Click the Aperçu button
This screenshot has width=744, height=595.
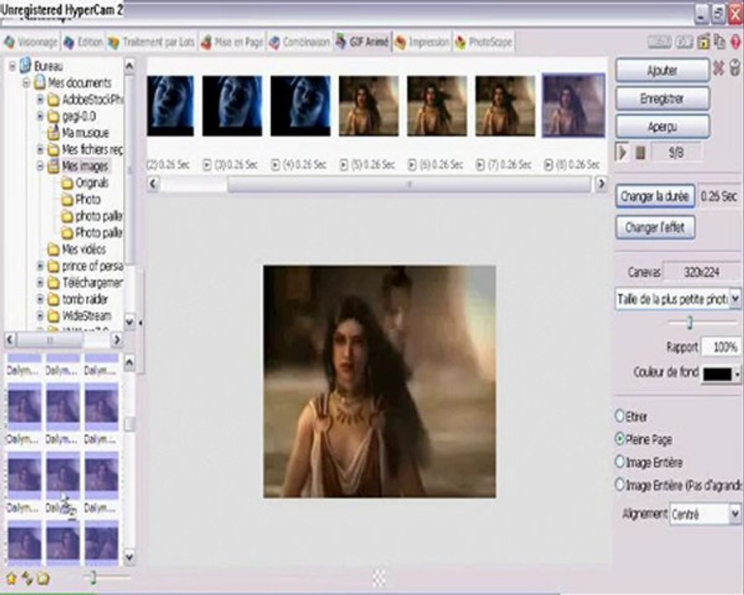(x=662, y=126)
